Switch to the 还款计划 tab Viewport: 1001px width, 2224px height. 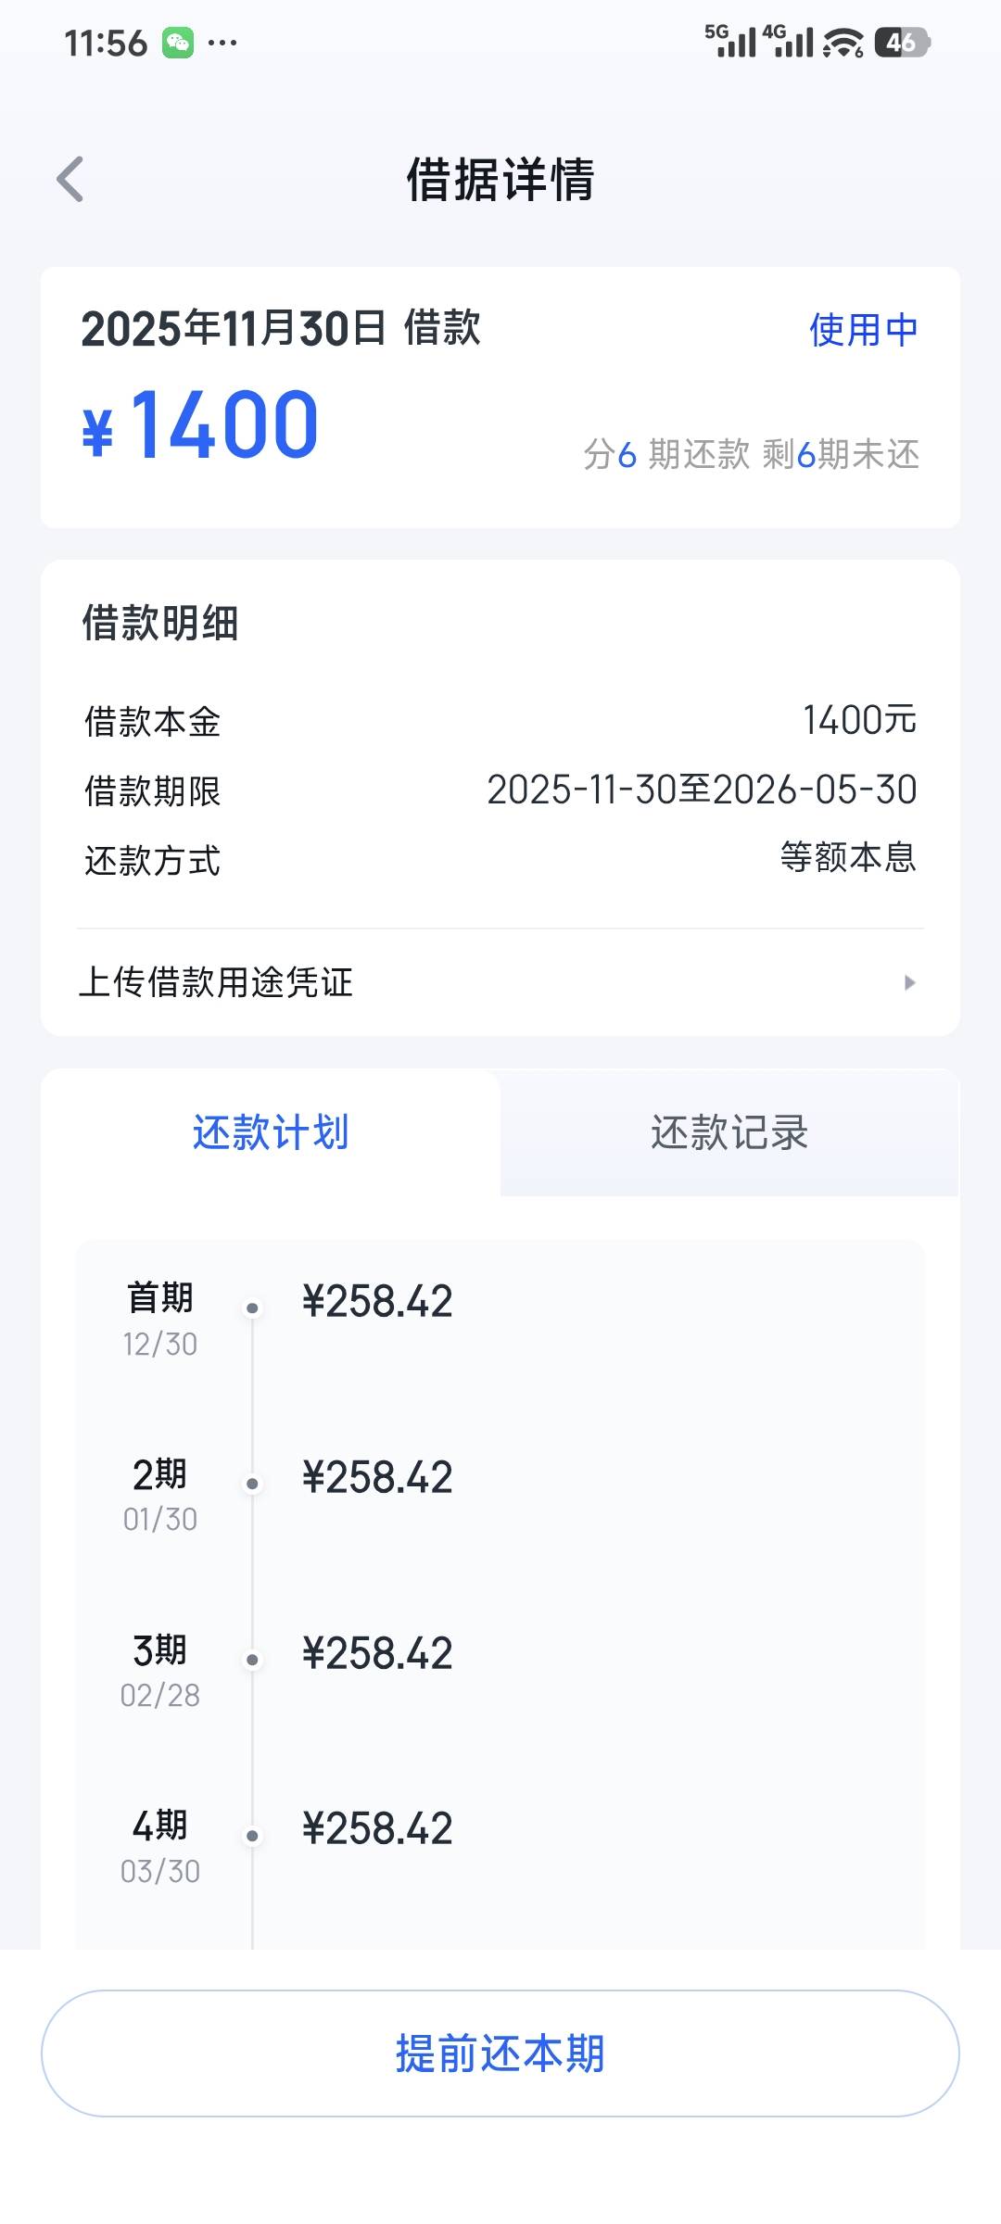coord(271,1132)
